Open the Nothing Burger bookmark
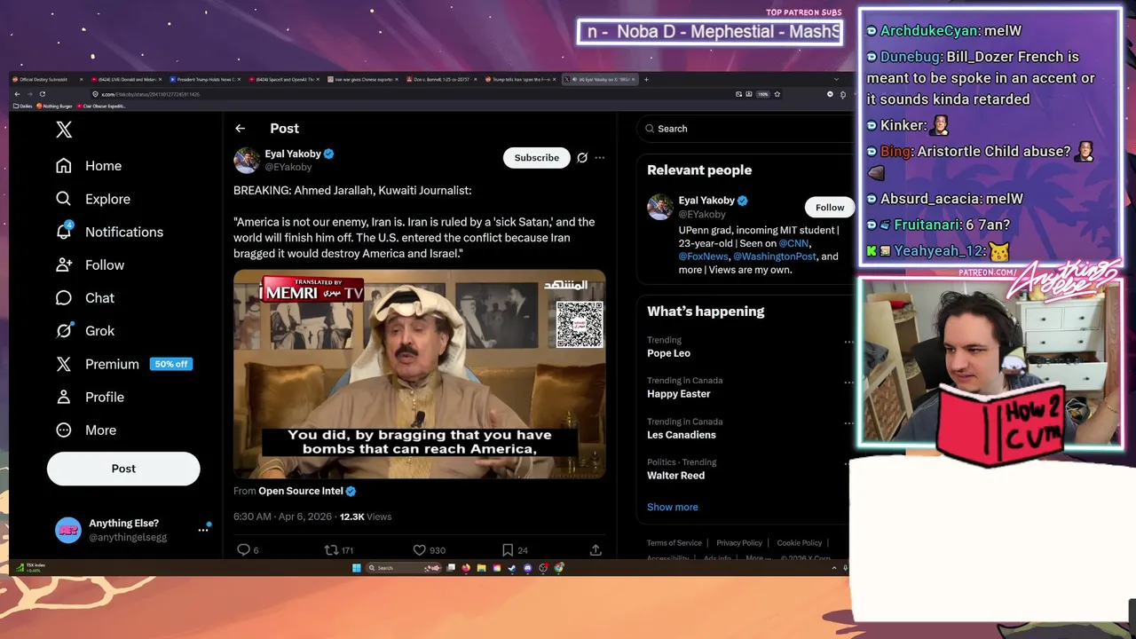 54,106
